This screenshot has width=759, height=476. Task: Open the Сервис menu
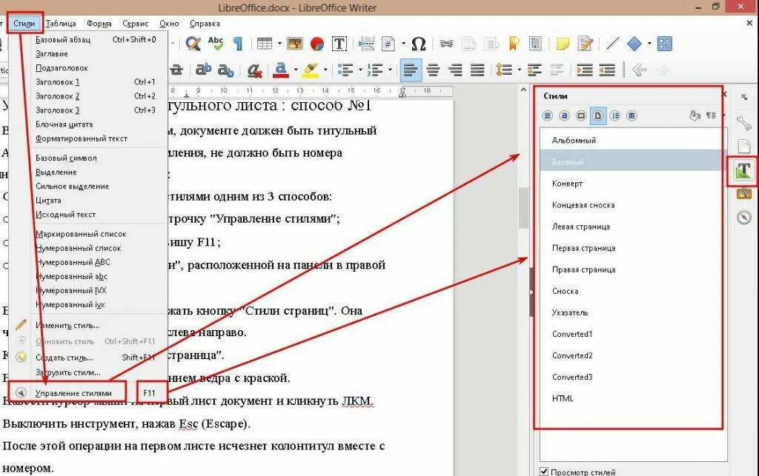136,23
